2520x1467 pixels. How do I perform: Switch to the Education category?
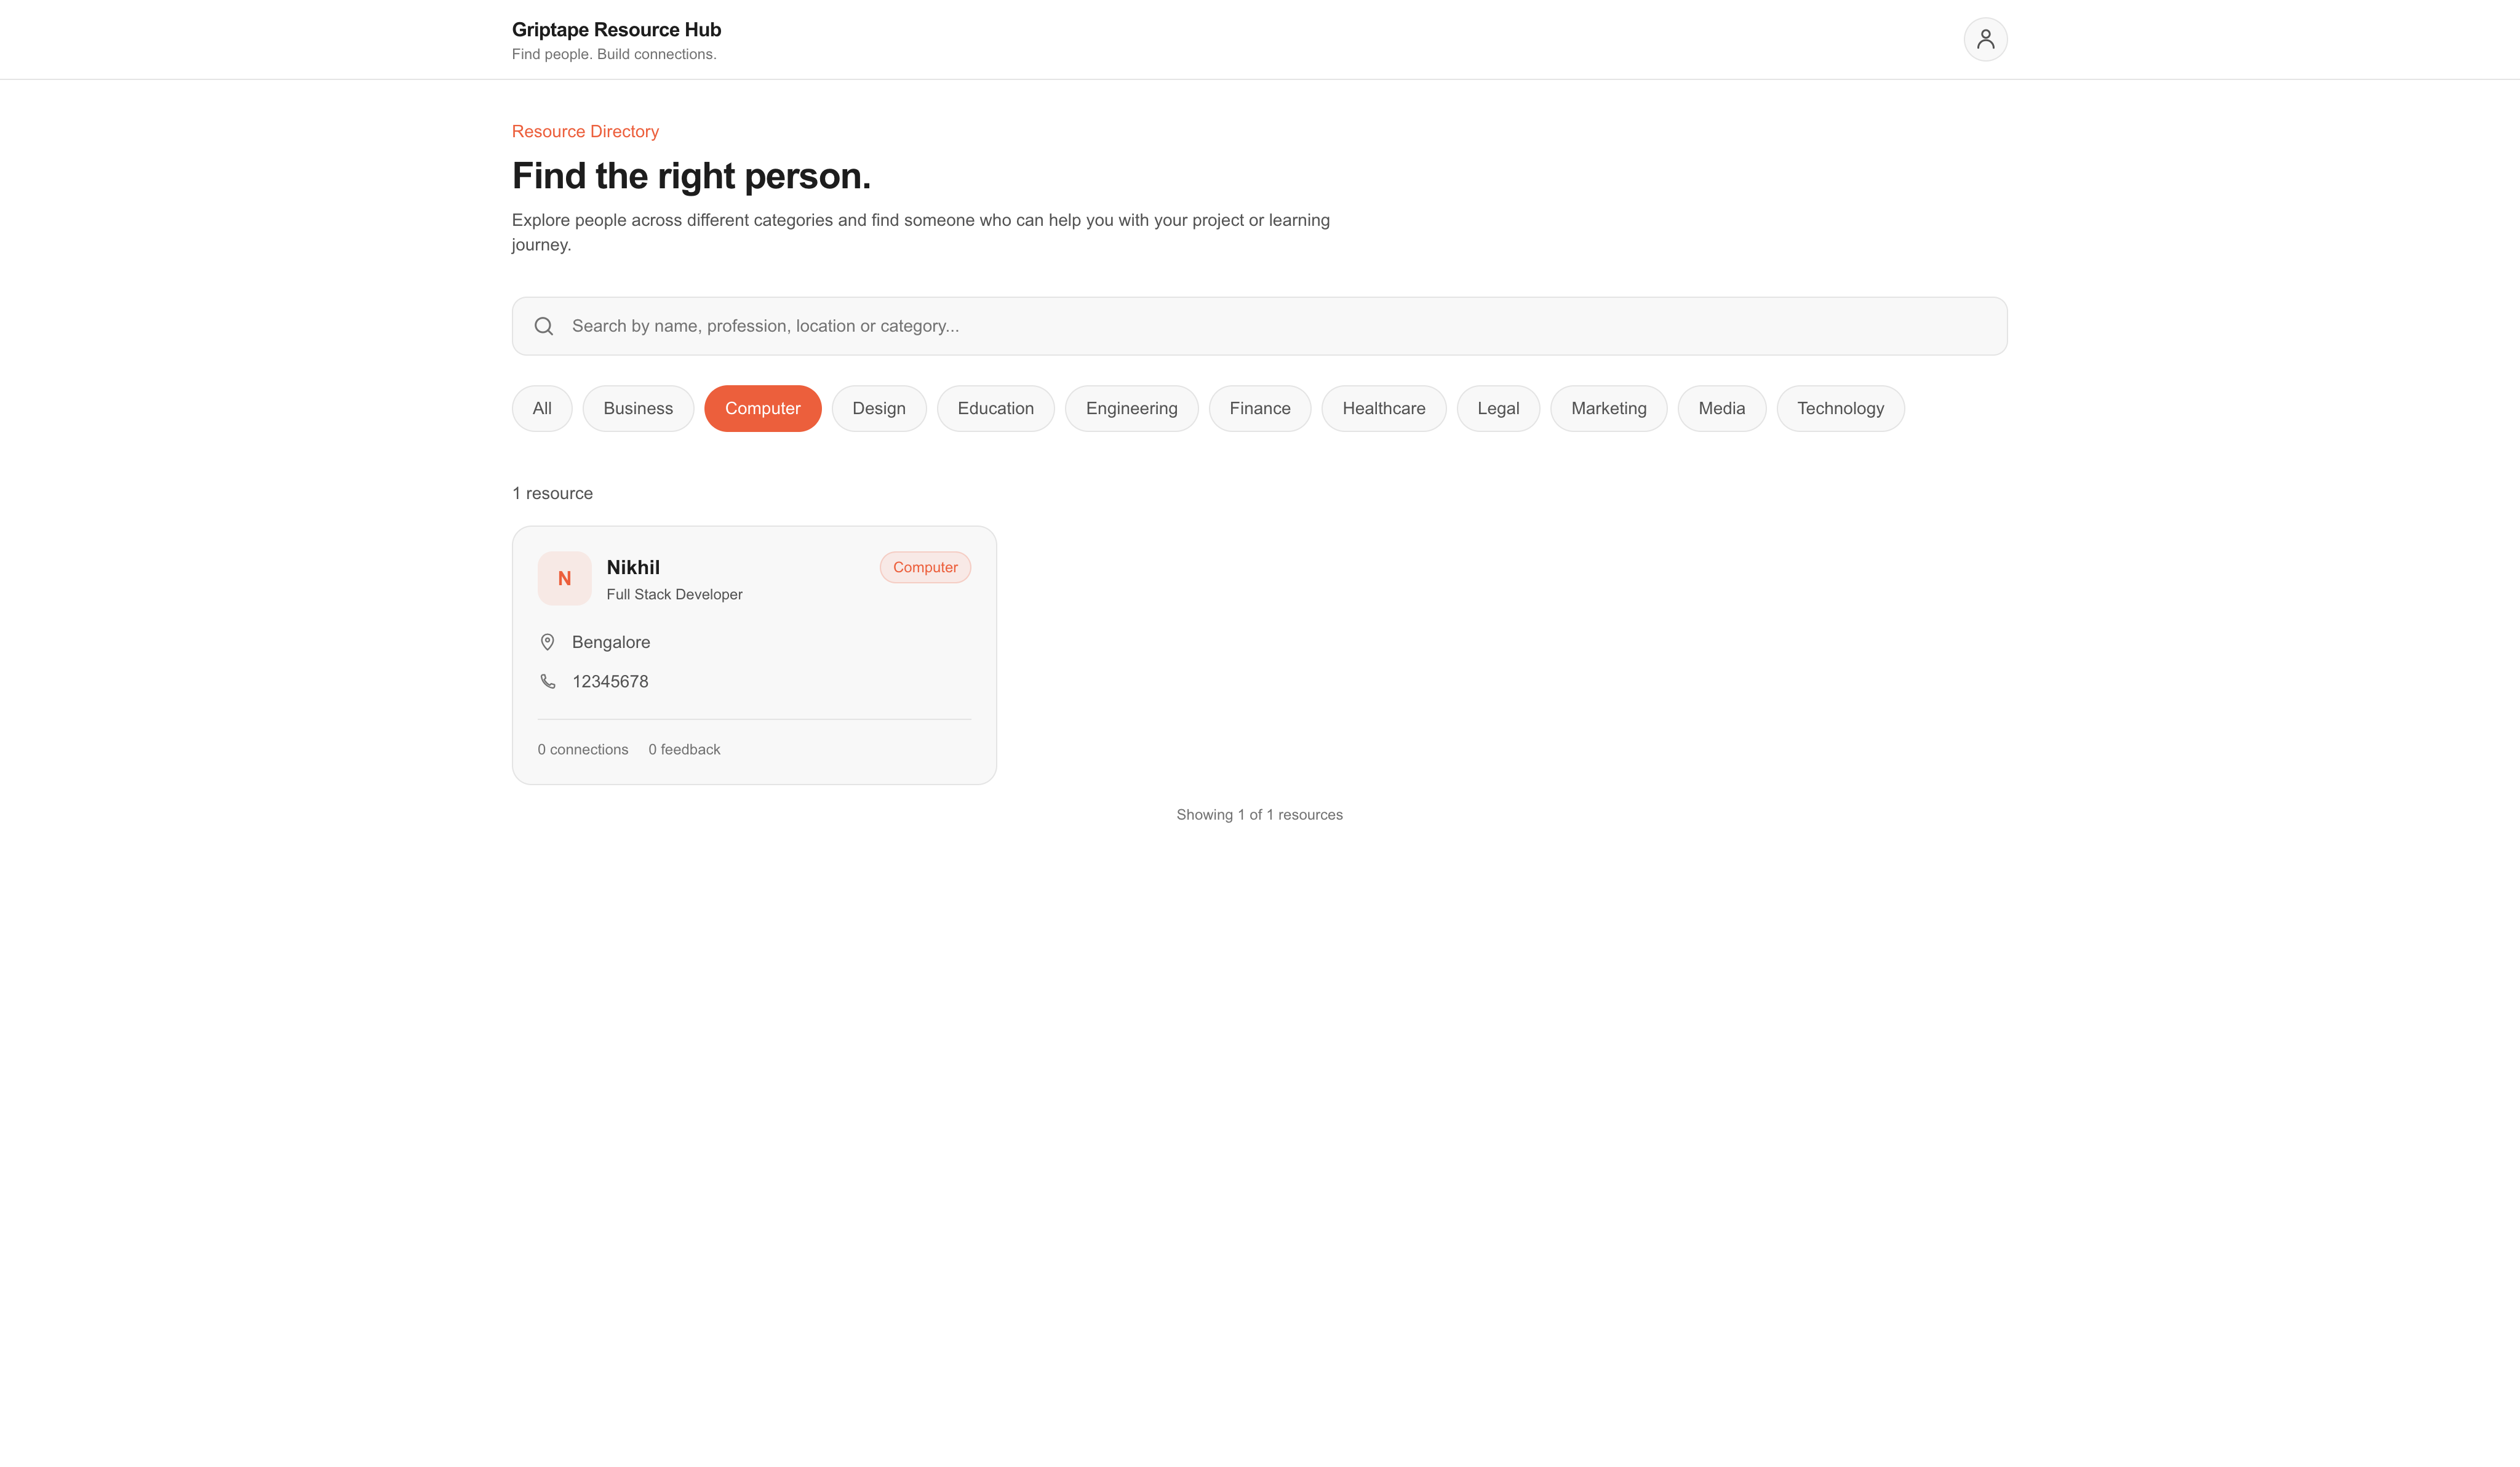(x=996, y=408)
